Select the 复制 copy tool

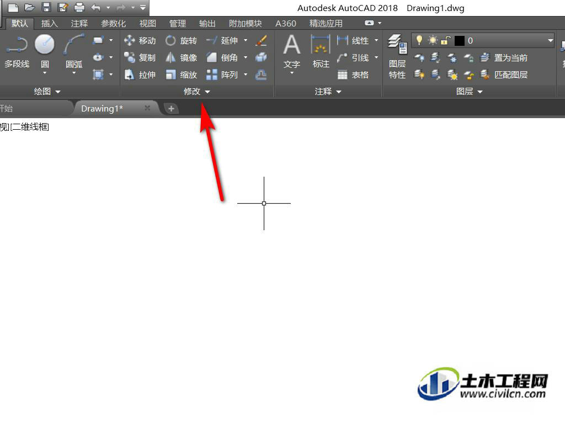pos(140,57)
